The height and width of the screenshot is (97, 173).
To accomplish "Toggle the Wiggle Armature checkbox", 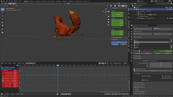I will 135,87.
